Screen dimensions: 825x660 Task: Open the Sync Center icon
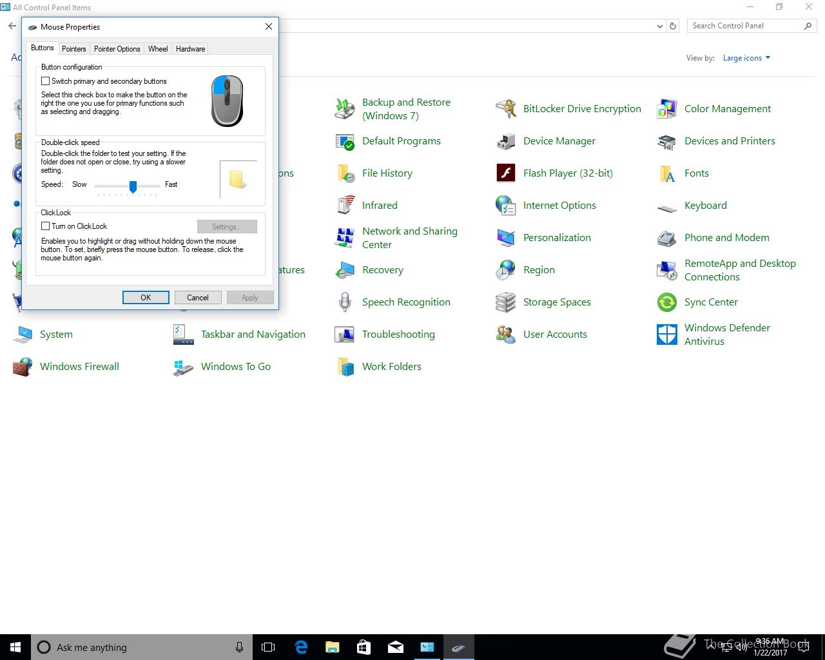point(667,302)
